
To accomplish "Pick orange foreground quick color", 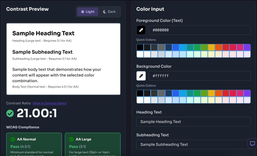I will [219, 47].
